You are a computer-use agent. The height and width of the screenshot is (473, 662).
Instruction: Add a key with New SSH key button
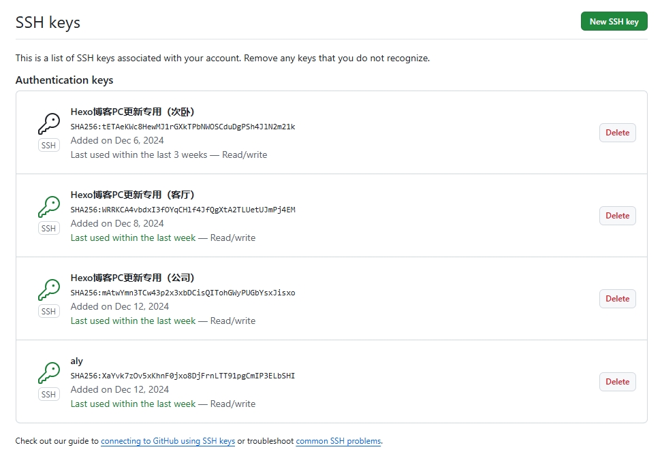(x=614, y=21)
